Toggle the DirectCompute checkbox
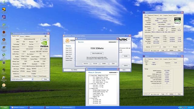The image size is (194, 109). (x=38, y=76)
